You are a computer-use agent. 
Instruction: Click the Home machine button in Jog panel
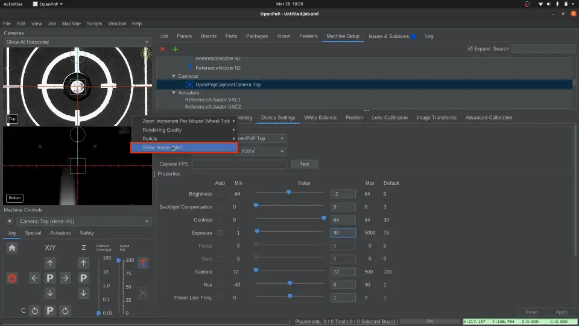pyautogui.click(x=12, y=248)
